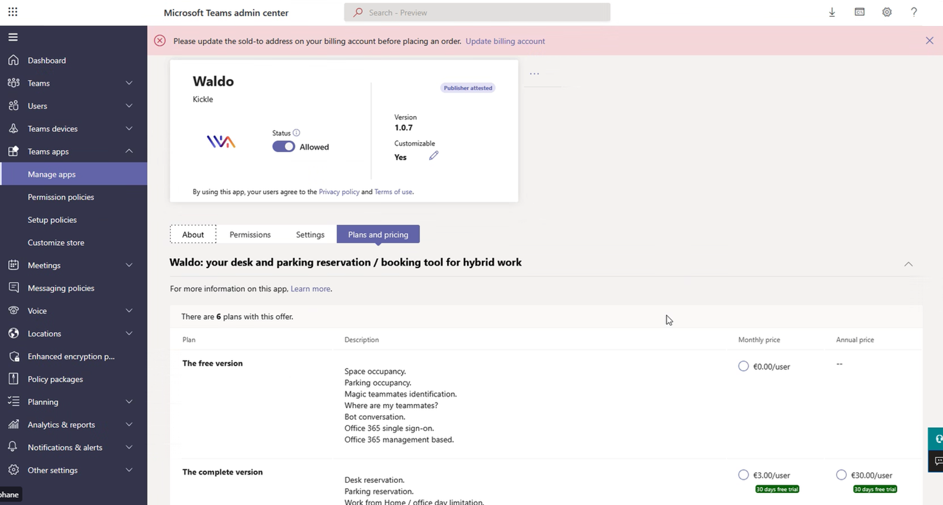Expand the Notifications & alerts chevron
943x505 pixels.
click(x=129, y=447)
